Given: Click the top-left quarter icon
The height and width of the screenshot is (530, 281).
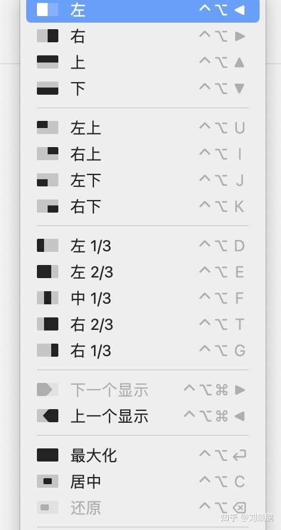Looking at the screenshot, I should pos(48,127).
